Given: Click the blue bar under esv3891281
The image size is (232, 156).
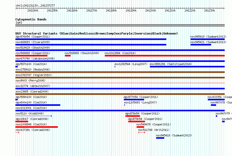Looking at the screenshot, I should pyautogui.click(x=187, y=67).
